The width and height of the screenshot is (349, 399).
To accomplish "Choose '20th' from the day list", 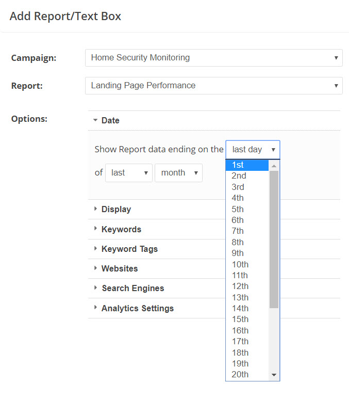I will (247, 374).
